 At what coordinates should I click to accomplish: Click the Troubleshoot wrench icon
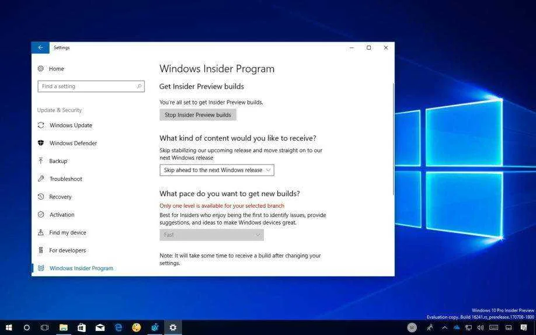[x=41, y=179]
